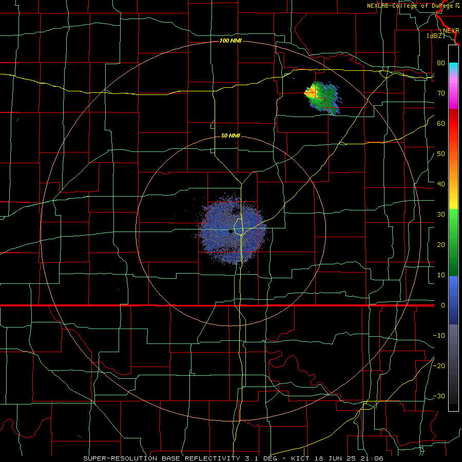Click the 80 value on the dBZ scale
The width and height of the screenshot is (462, 462).
coord(441,63)
